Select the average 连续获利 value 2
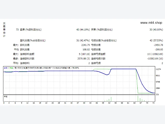Viewport: 165px width, 124px height. click(89, 63)
